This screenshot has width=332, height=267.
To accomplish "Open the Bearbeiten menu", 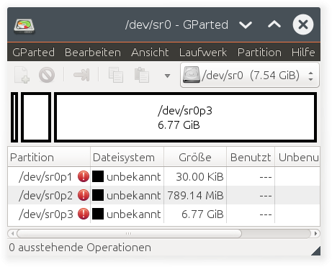I will pos(93,53).
